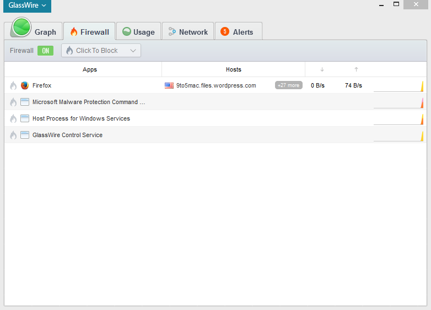Click the 74 B/s upload value
Viewport: 431px width, 310px height.
pos(353,85)
